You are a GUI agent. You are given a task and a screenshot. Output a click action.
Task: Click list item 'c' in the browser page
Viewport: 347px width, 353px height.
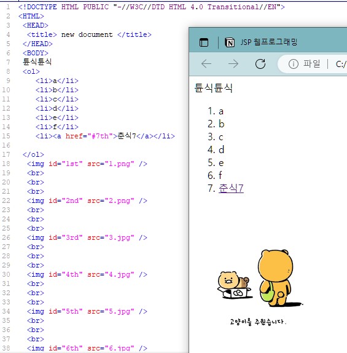point(221,137)
